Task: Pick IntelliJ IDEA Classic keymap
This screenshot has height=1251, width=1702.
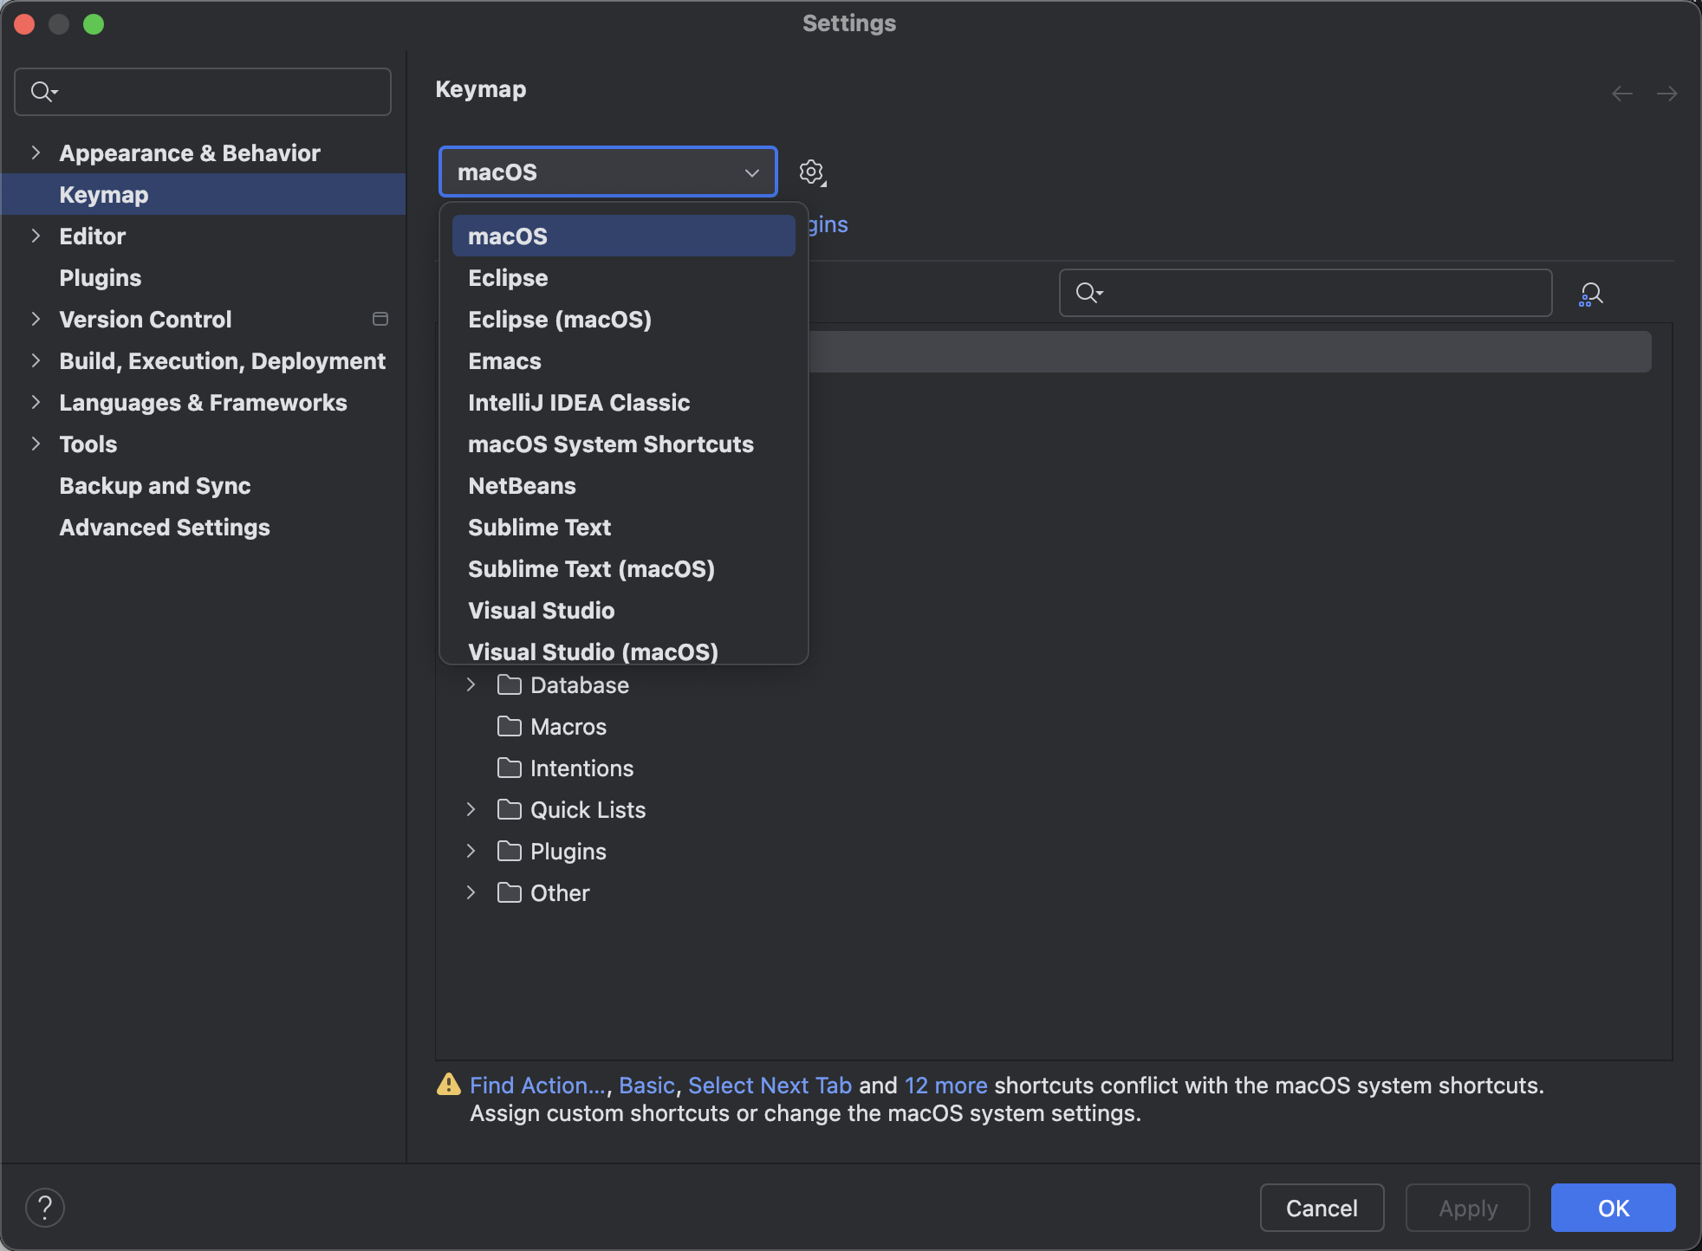Action: pos(624,403)
